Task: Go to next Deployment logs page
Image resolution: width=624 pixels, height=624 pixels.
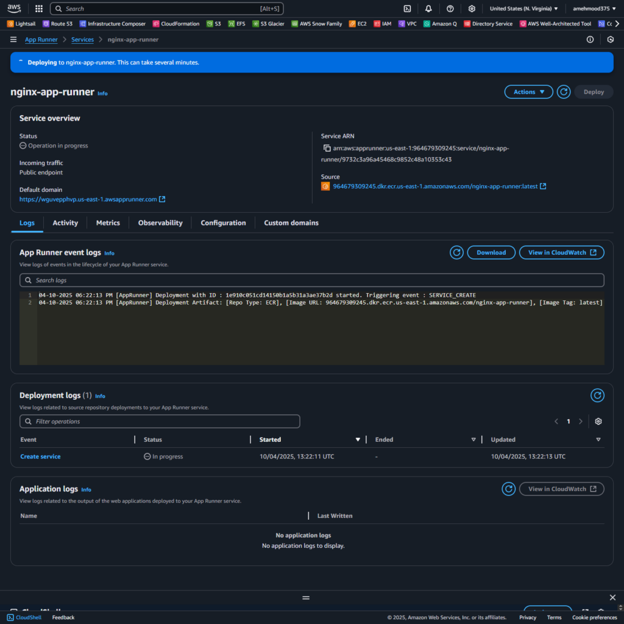Action: (x=581, y=422)
